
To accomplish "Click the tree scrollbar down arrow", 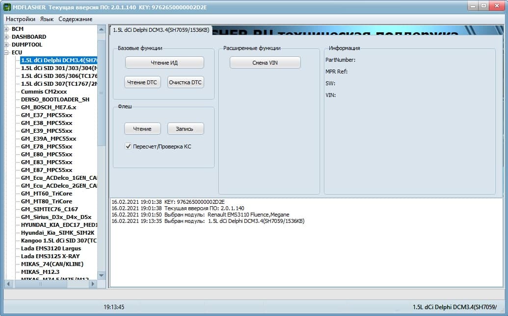I will [102, 275].
